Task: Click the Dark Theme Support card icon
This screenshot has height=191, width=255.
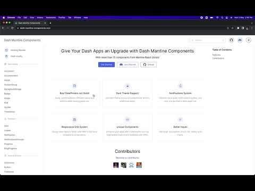Action: click(x=127, y=86)
